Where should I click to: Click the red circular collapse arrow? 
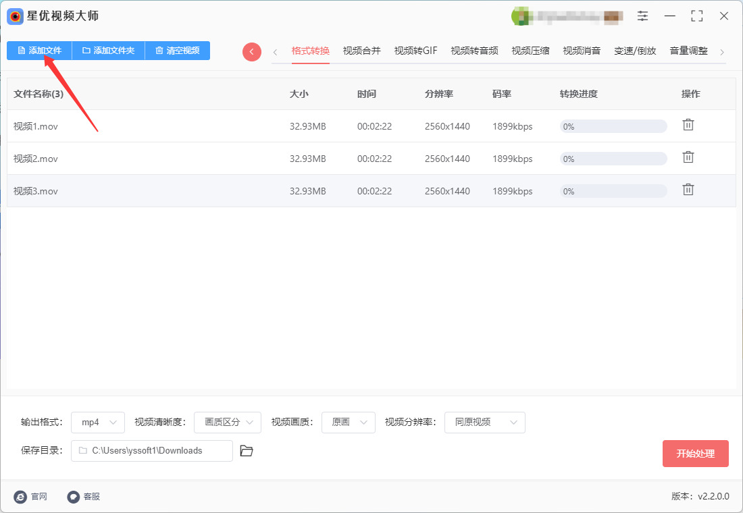point(252,51)
